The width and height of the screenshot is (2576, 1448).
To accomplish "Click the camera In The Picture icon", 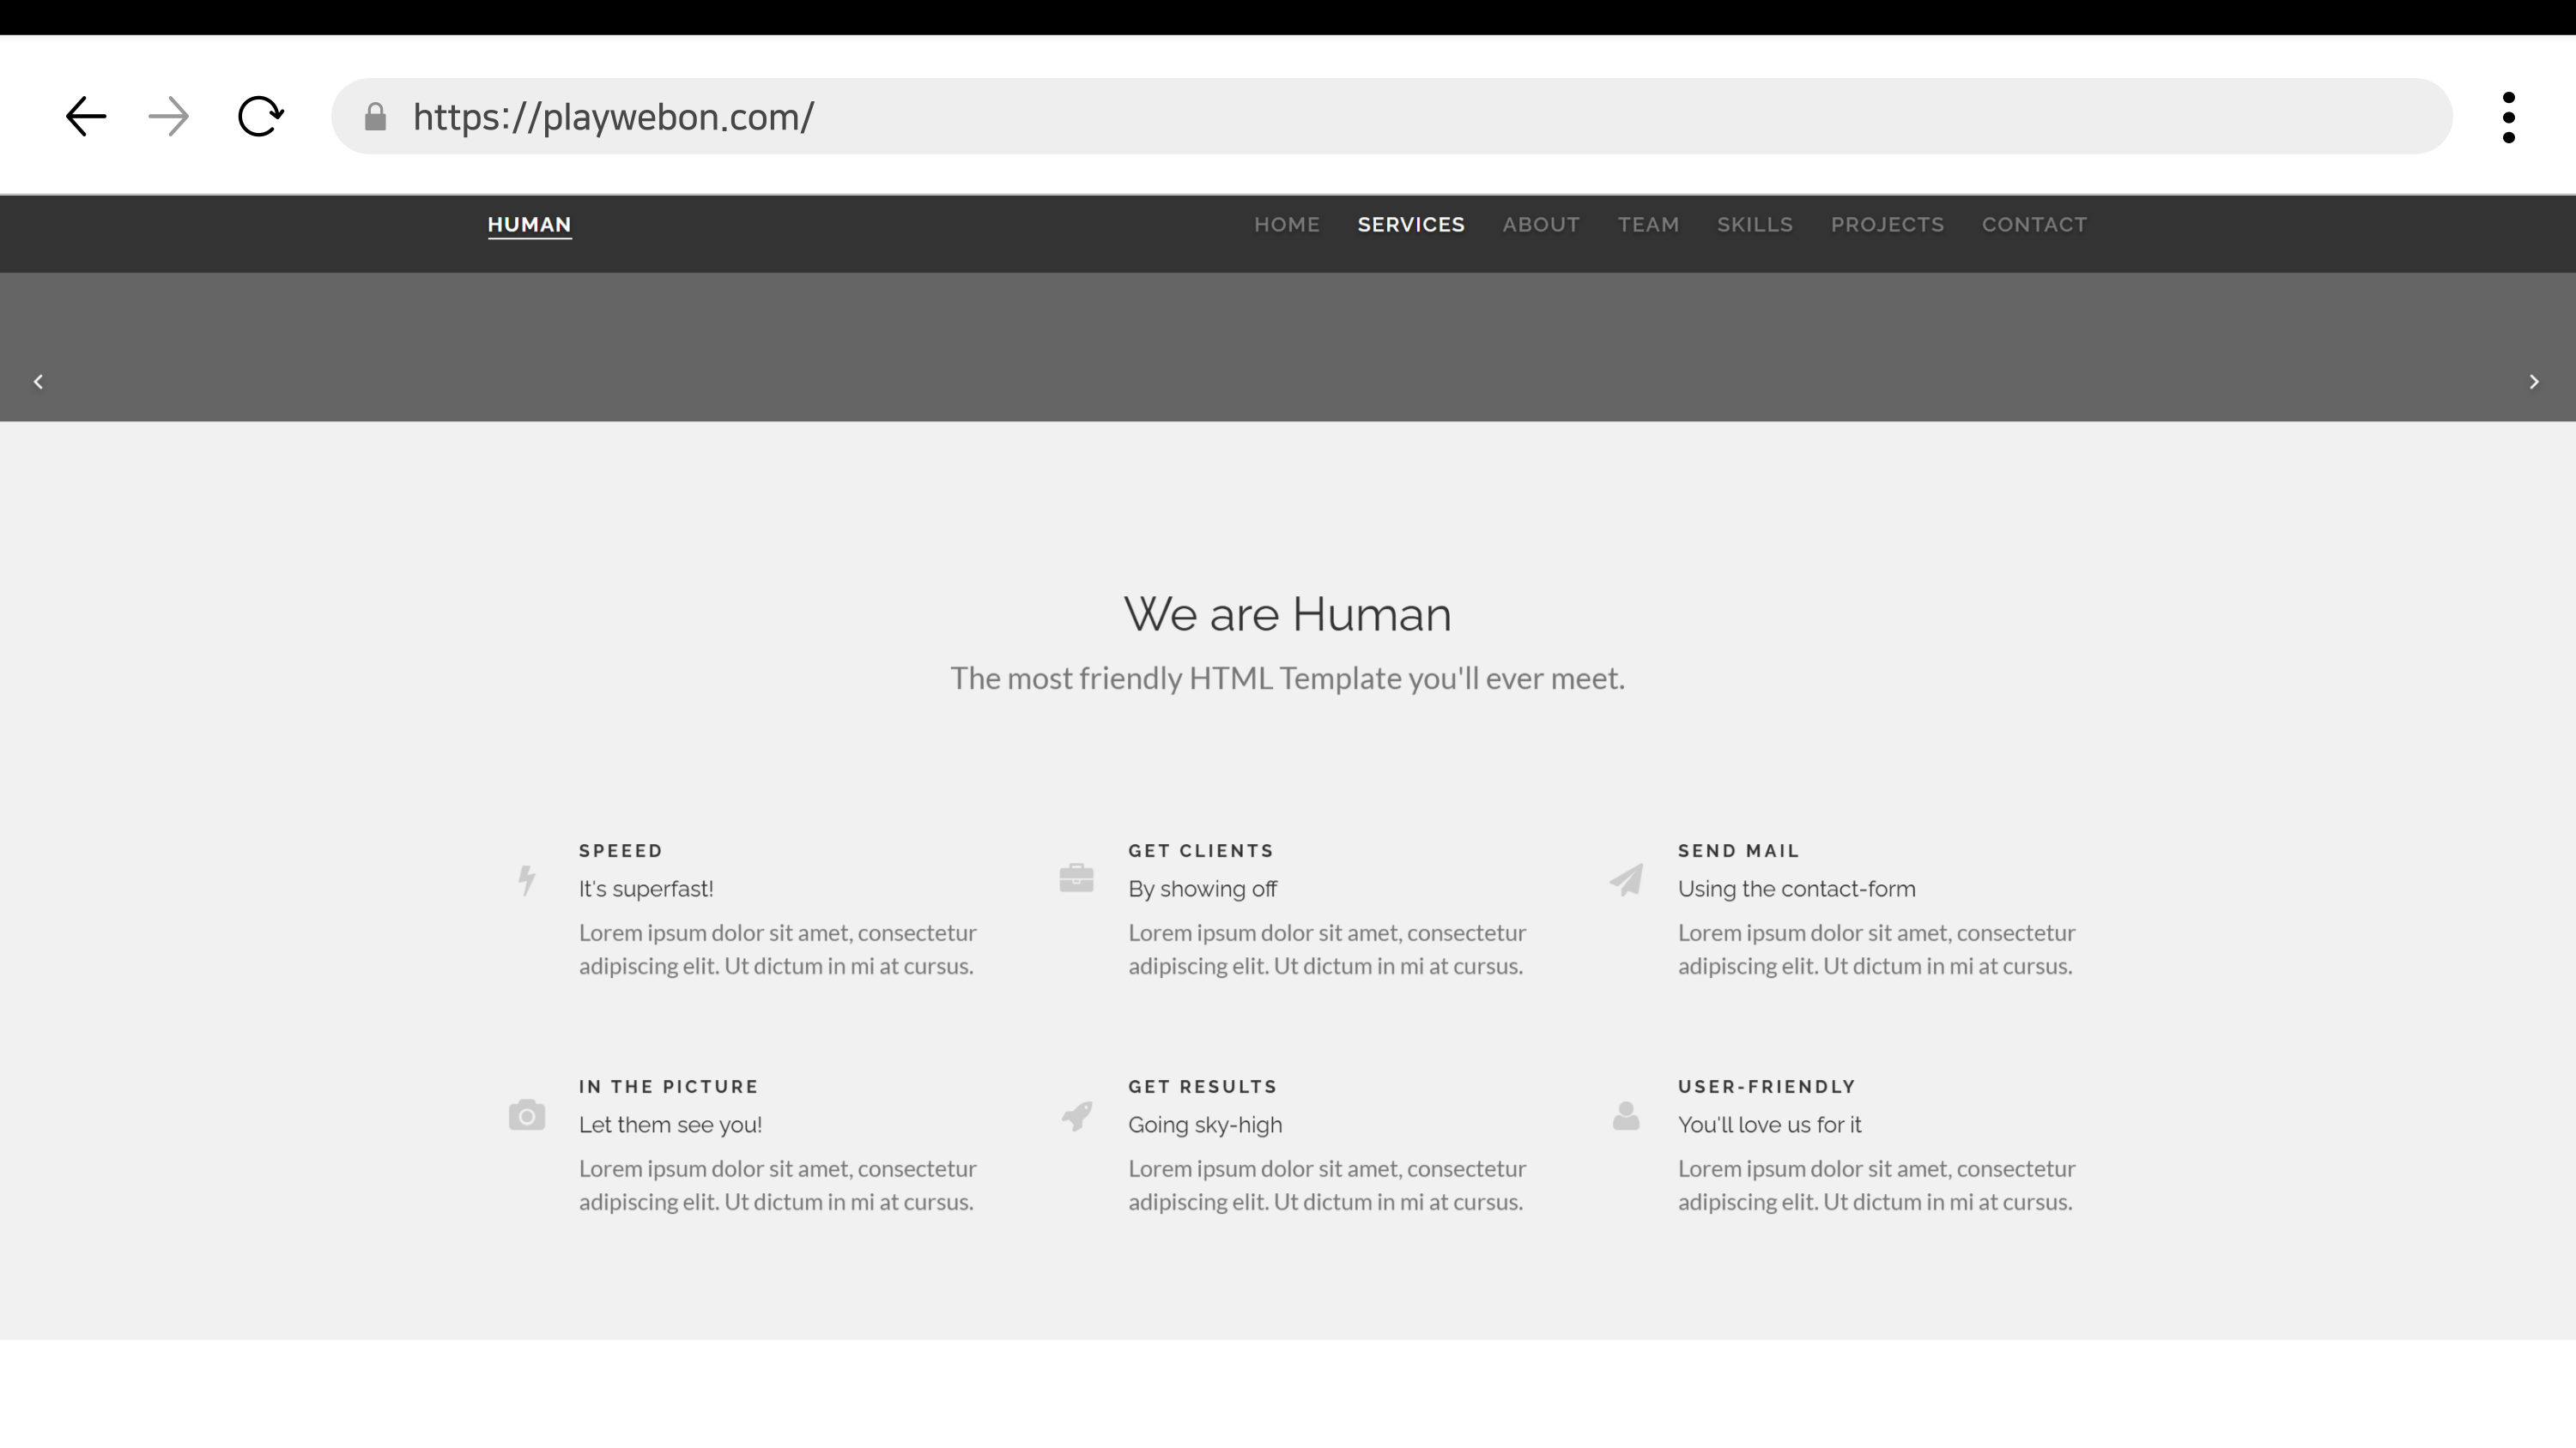I will tap(527, 1115).
